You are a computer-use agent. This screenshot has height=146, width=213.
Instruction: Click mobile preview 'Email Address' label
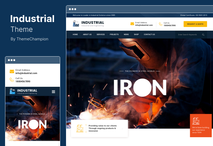tap(23, 70)
